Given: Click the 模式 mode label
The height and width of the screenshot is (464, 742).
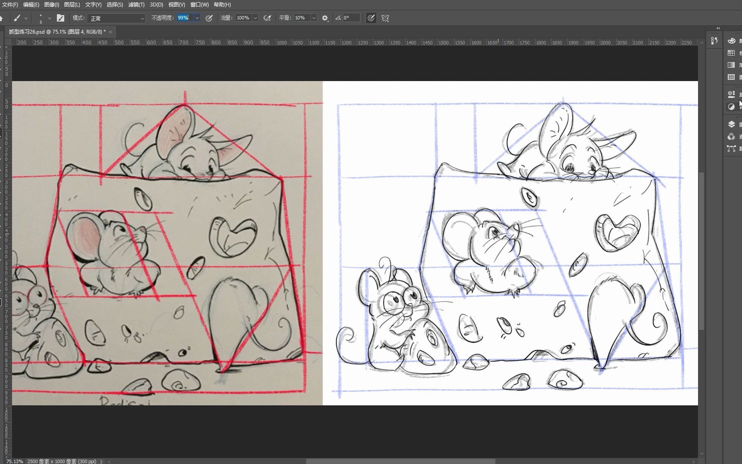Looking at the screenshot, I should point(78,18).
